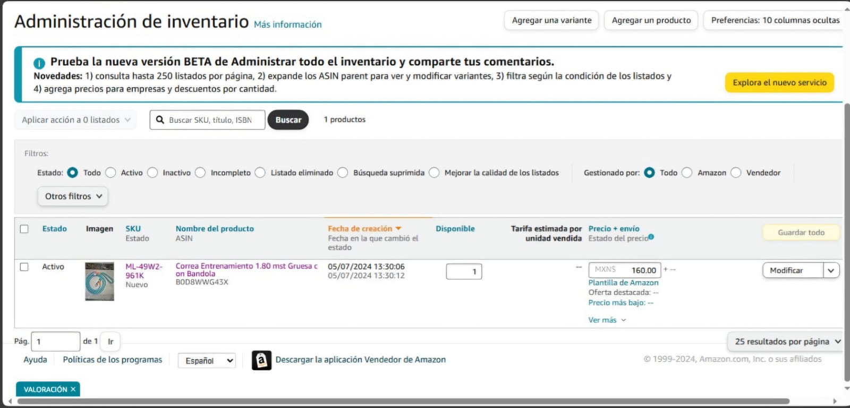Tick the checkbox for the Correa Entrenamiento row
Viewport: 850px width, 408px height.
click(x=24, y=267)
